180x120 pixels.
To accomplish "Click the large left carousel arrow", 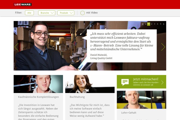I will click(x=16, y=47).
